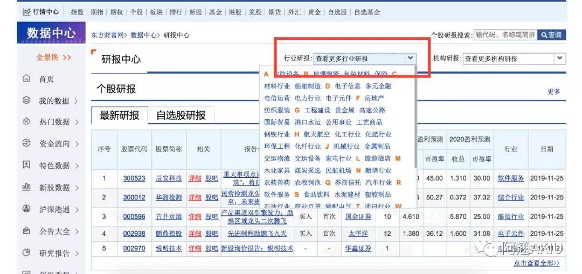Open stock code 300523 link
The width and height of the screenshot is (582, 274).
(134, 178)
